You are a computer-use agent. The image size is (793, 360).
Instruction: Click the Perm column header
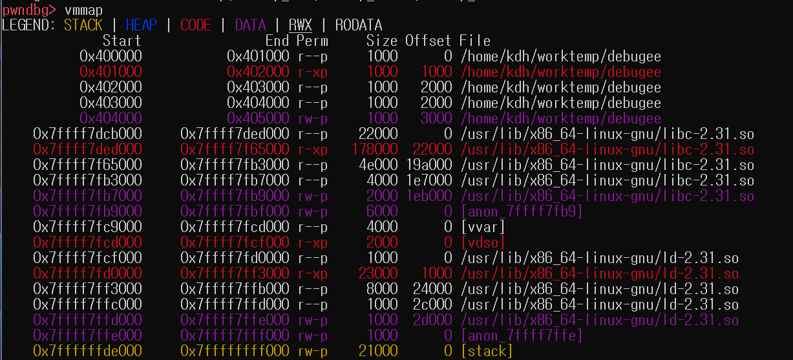click(x=312, y=41)
